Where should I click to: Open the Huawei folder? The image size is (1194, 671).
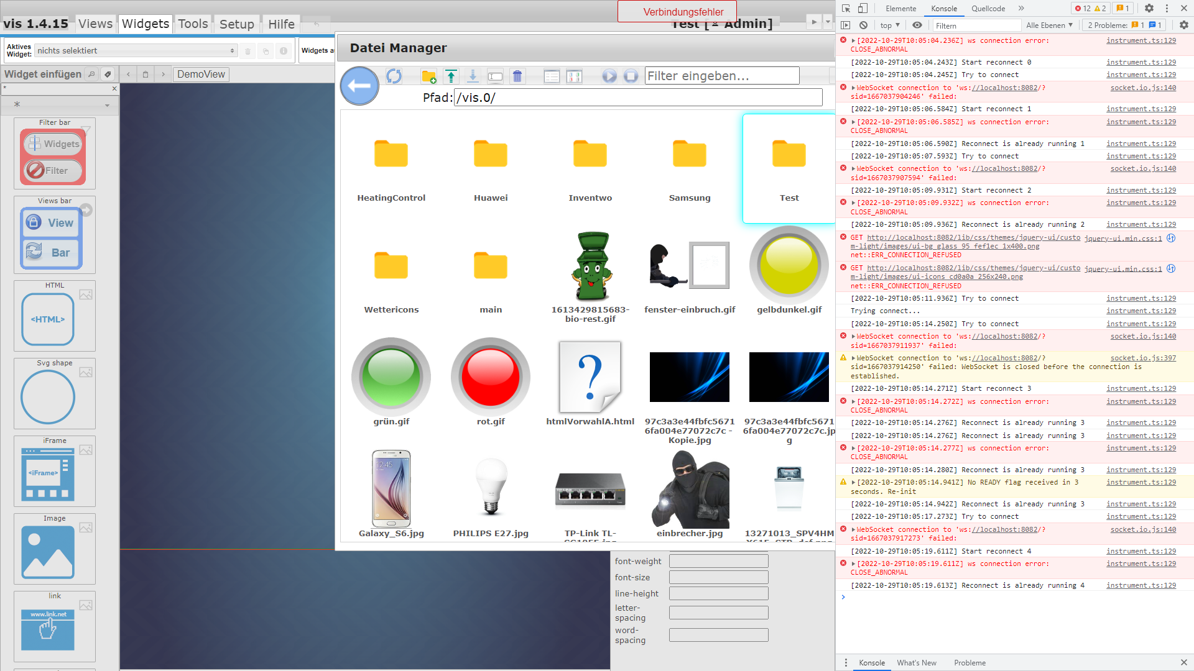pos(491,168)
